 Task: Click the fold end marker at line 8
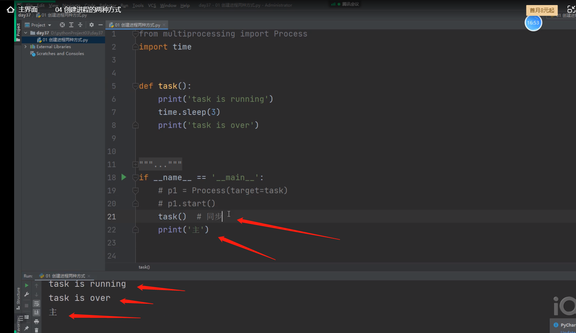tap(135, 125)
